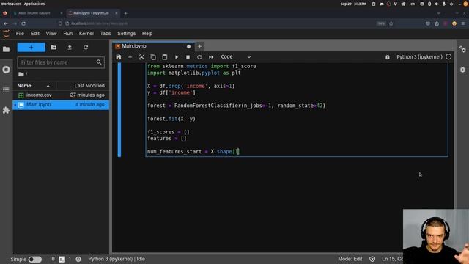Click the root folder breadcrumb icon
The width and height of the screenshot is (469, 264).
tap(21, 74)
